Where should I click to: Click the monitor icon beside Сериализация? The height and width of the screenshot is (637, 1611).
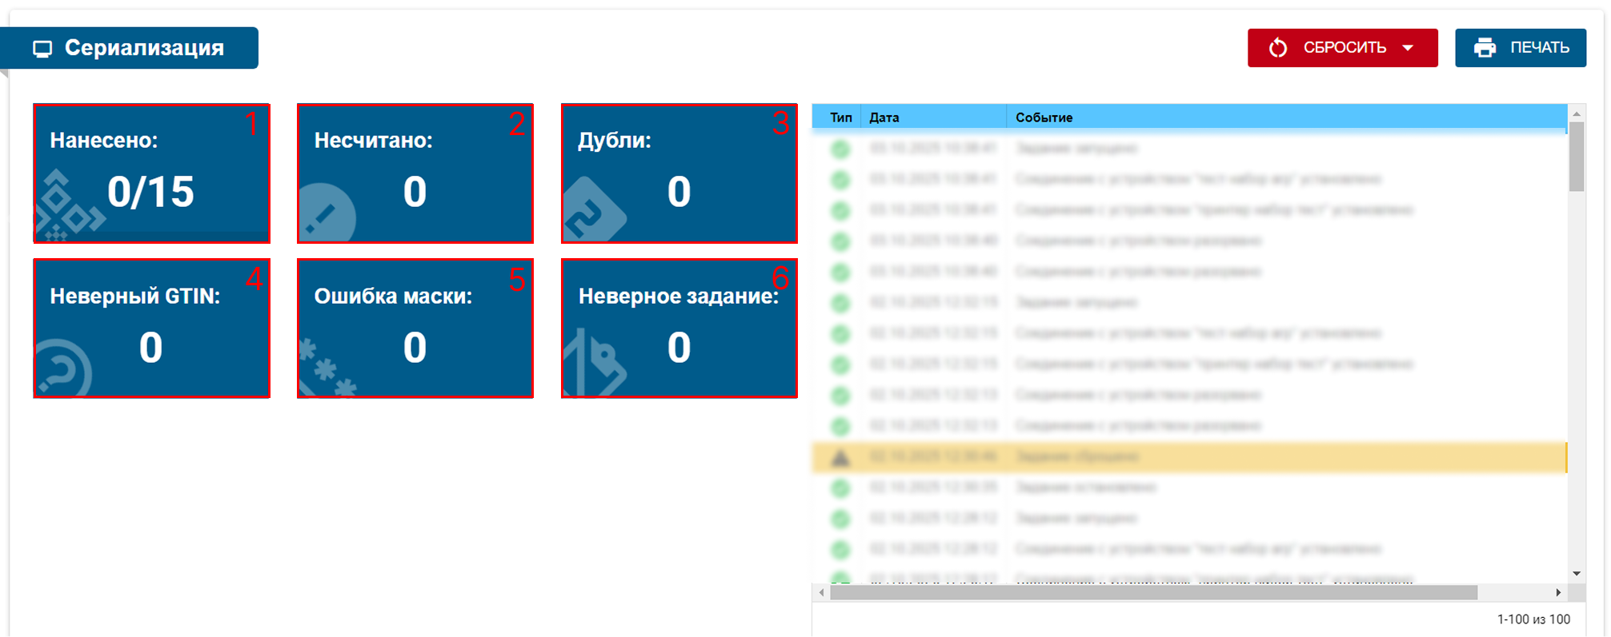click(42, 49)
